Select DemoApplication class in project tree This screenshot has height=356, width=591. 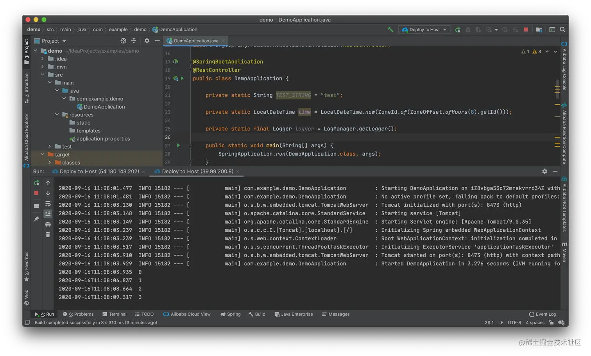pyautogui.click(x=100, y=107)
